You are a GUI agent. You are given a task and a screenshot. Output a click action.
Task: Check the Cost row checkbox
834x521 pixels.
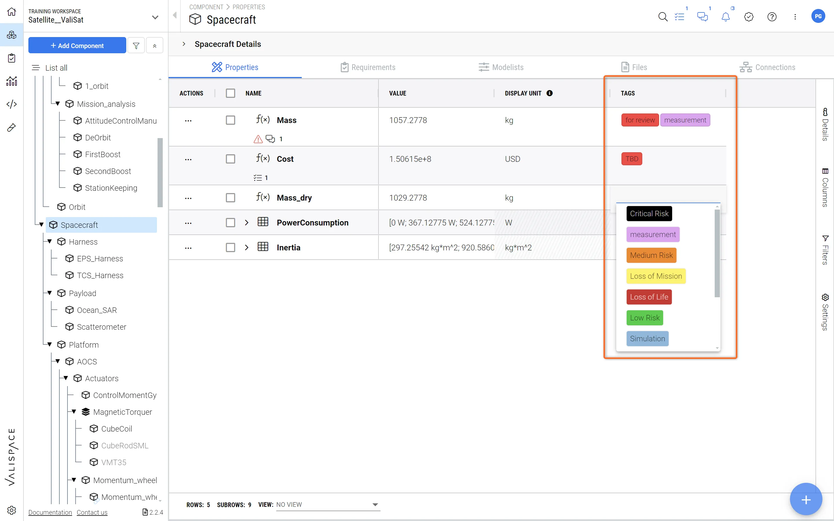(230, 159)
